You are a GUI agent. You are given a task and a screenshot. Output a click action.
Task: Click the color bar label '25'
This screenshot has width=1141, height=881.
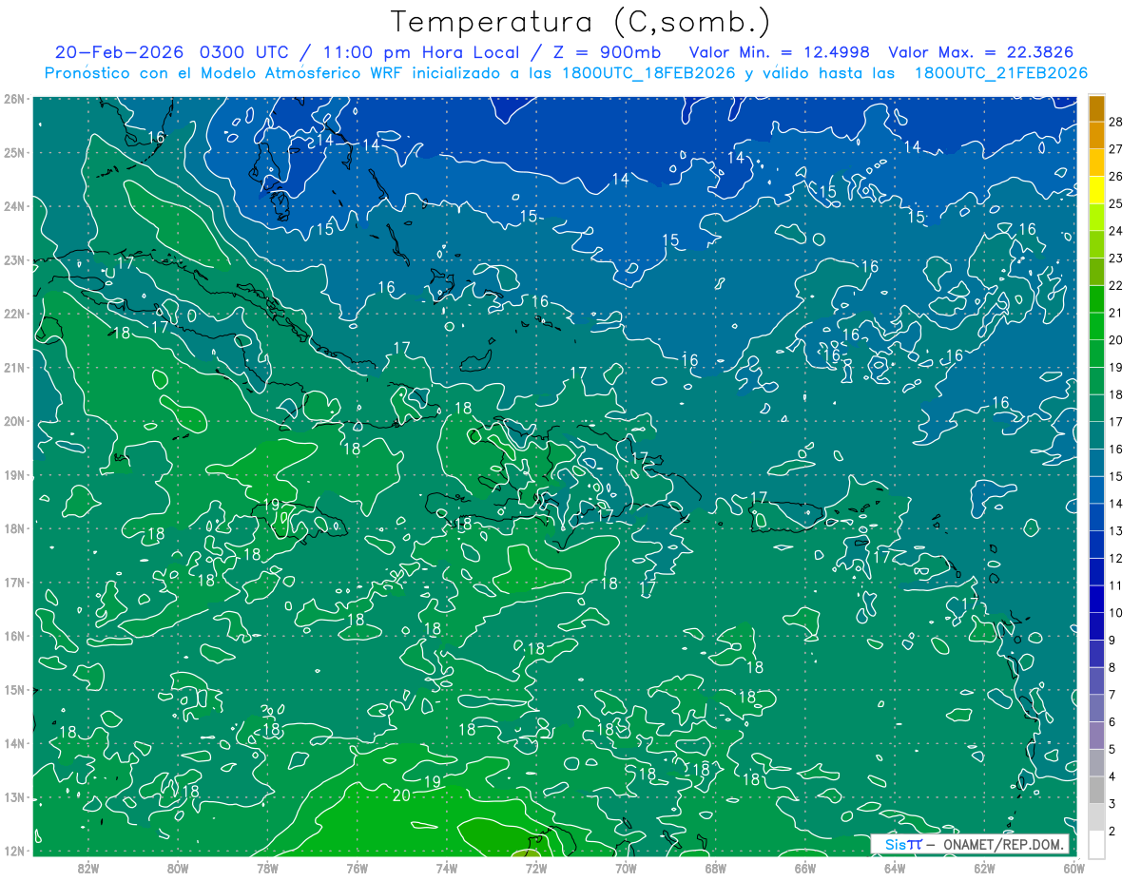pyautogui.click(x=1116, y=203)
